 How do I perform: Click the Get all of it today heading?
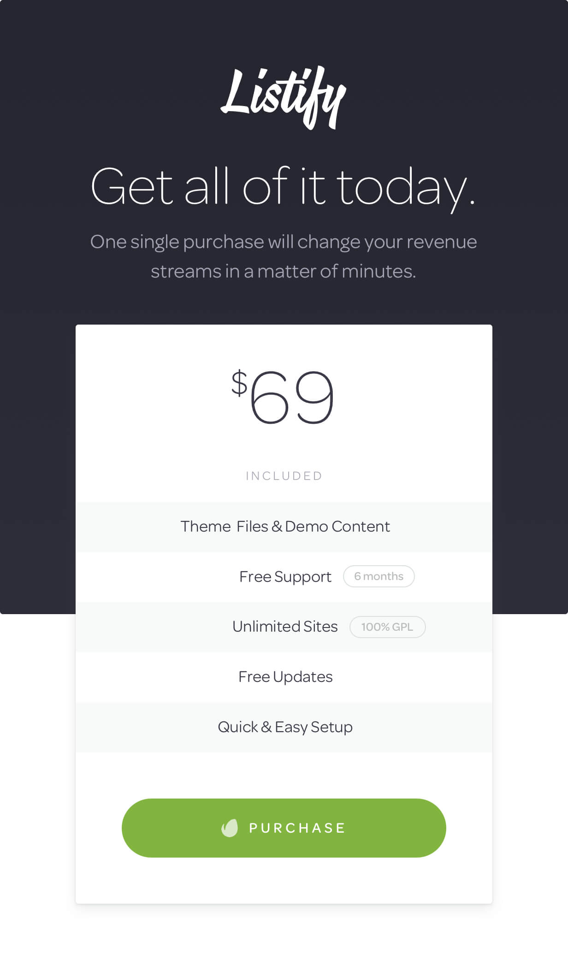[283, 187]
